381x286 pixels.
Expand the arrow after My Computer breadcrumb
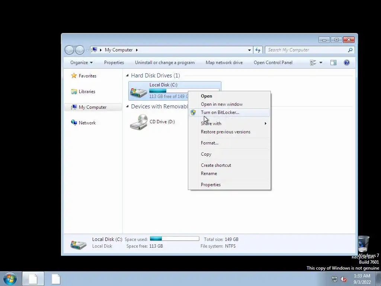pyautogui.click(x=137, y=50)
